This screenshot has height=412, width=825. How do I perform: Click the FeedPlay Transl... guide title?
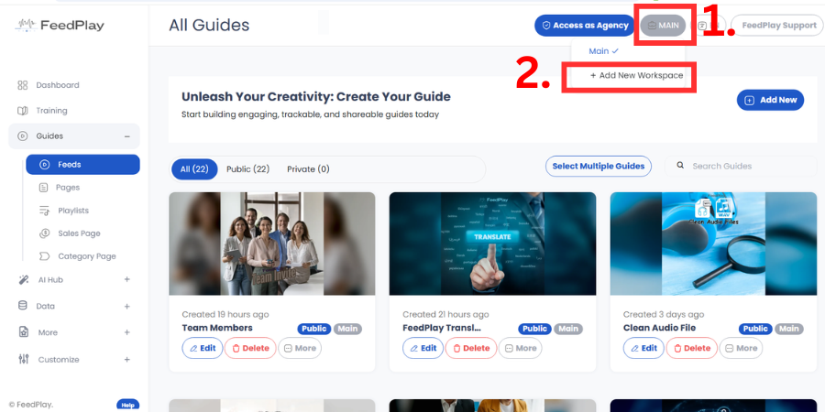click(x=442, y=328)
